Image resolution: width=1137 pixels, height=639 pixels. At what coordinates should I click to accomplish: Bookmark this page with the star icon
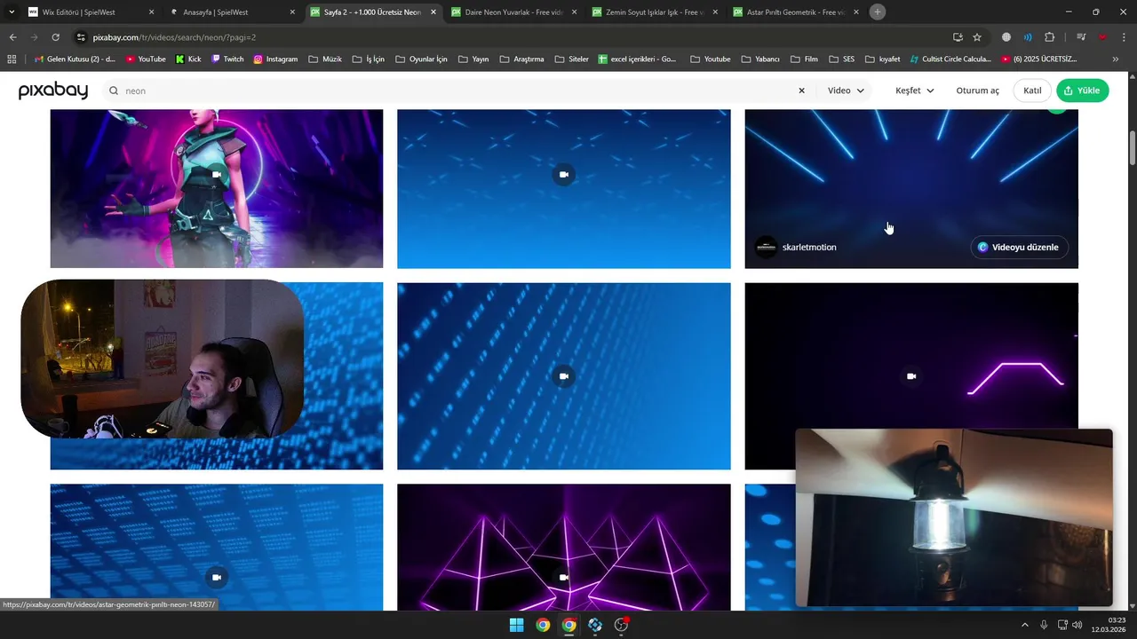977,37
